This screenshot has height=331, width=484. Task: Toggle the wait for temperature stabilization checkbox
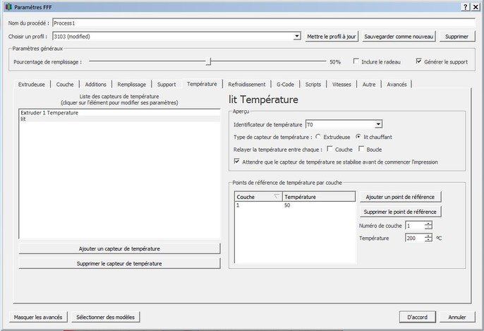[x=236, y=162]
